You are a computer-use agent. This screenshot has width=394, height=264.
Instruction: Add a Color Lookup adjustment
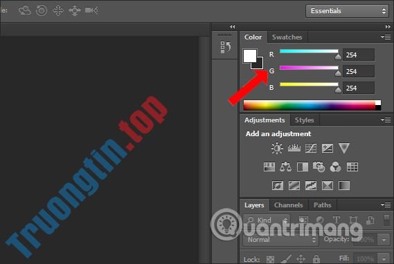pos(352,167)
